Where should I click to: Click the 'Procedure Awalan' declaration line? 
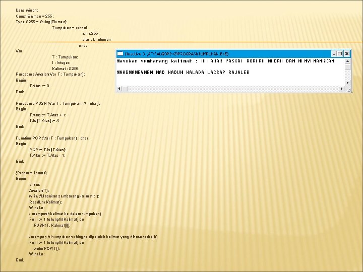[x=50, y=74]
